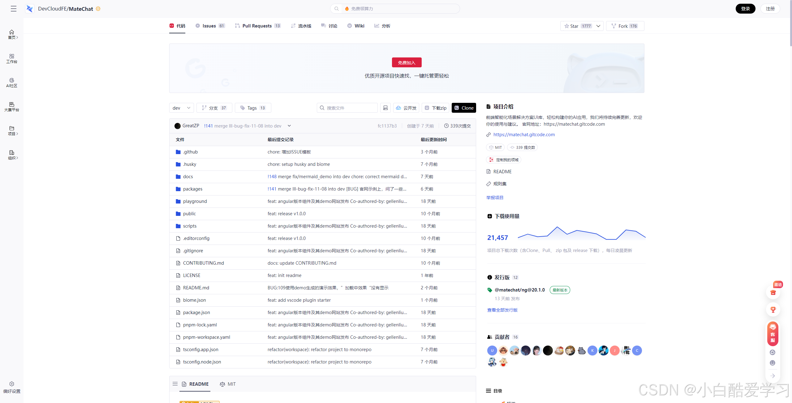Click the gift 邀请 icon
This screenshot has height=403, width=792.
pos(773,292)
